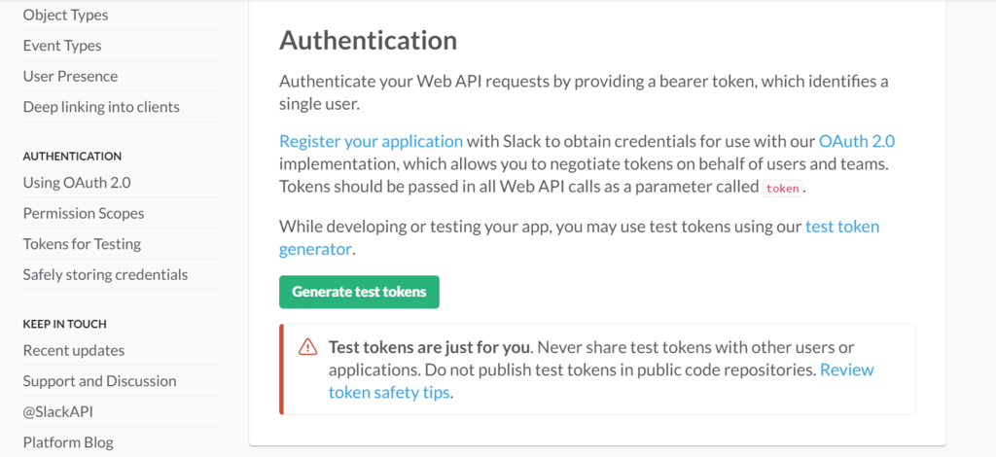Open Safely storing credentials page
The height and width of the screenshot is (457, 996).
105,275
